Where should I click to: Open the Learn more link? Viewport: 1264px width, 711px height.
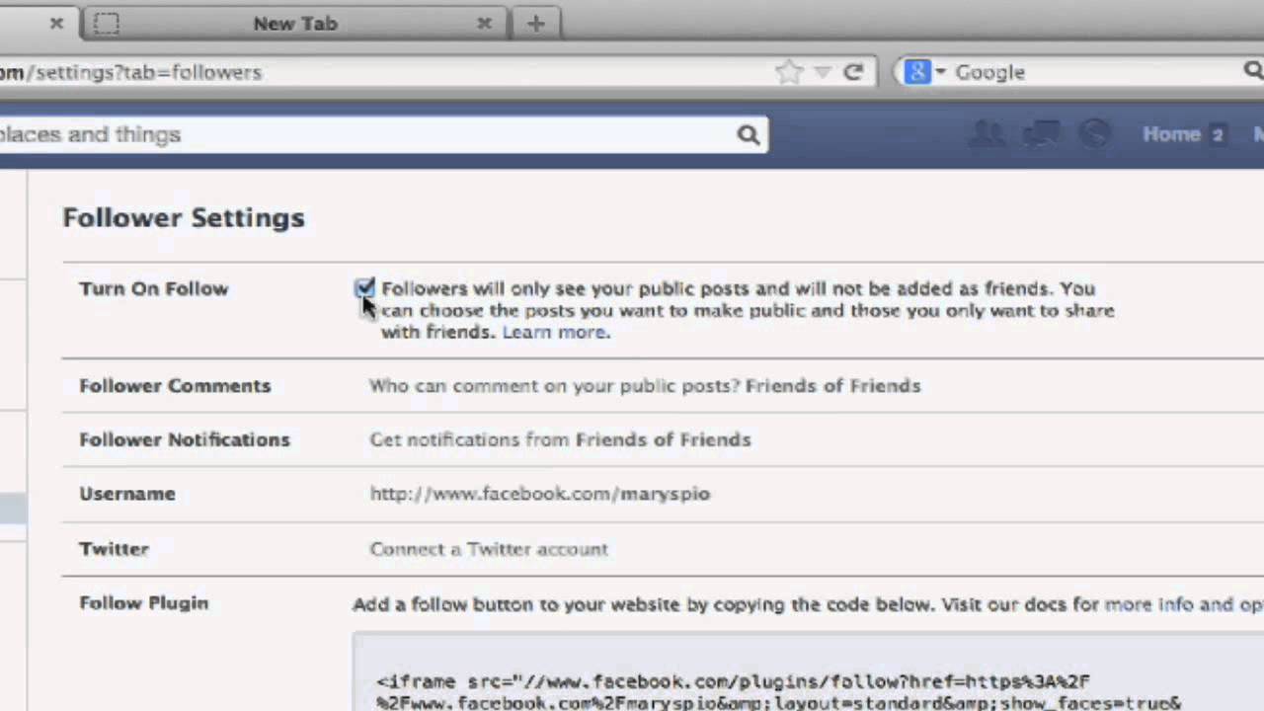click(x=556, y=332)
